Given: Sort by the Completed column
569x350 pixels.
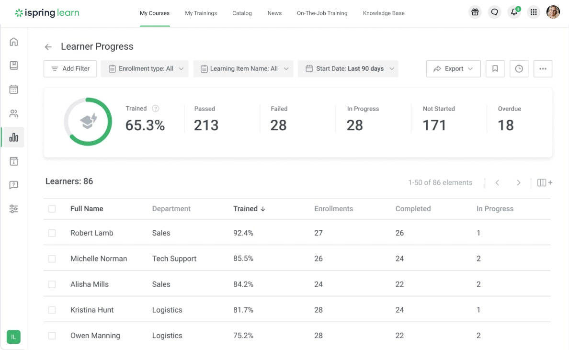Looking at the screenshot, I should click(x=413, y=209).
